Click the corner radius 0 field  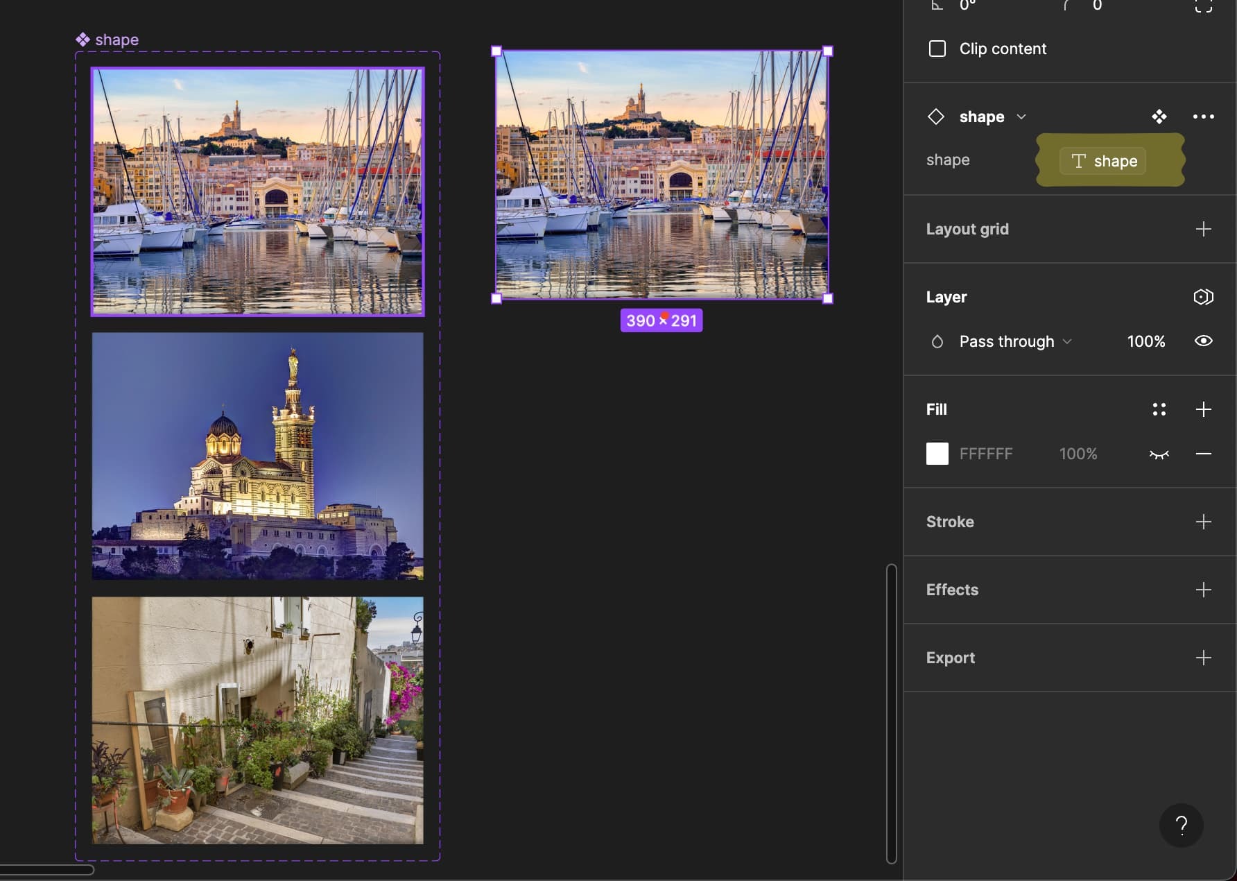1097,6
